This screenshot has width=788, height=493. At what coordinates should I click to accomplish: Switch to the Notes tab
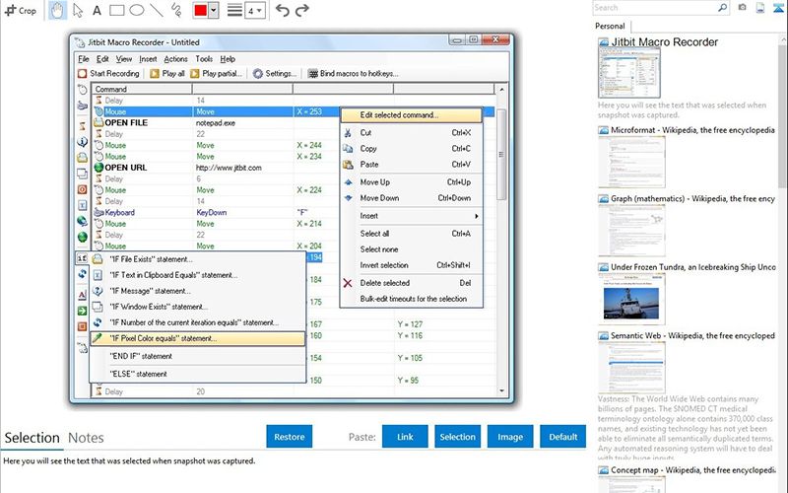tap(86, 438)
